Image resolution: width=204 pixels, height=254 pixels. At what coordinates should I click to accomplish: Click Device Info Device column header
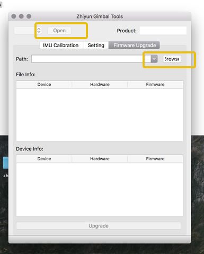click(44, 159)
